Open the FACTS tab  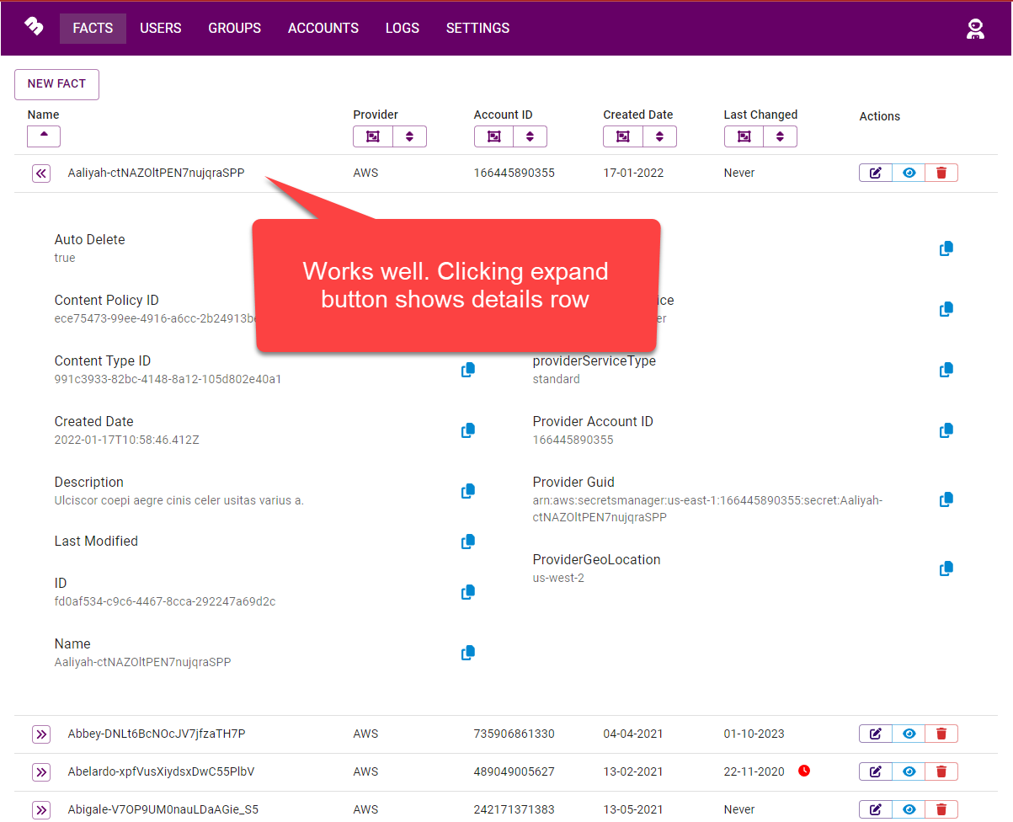tap(93, 28)
